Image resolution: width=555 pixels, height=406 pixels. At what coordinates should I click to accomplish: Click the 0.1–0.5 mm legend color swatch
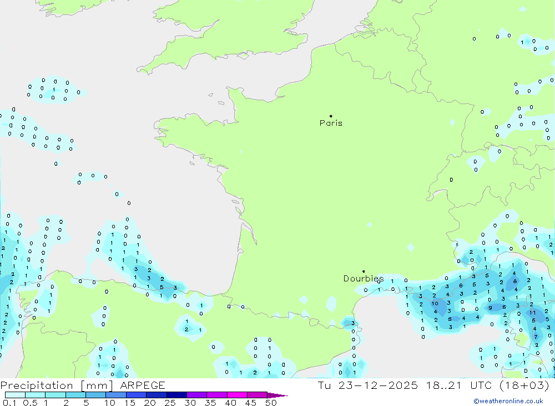[15, 395]
